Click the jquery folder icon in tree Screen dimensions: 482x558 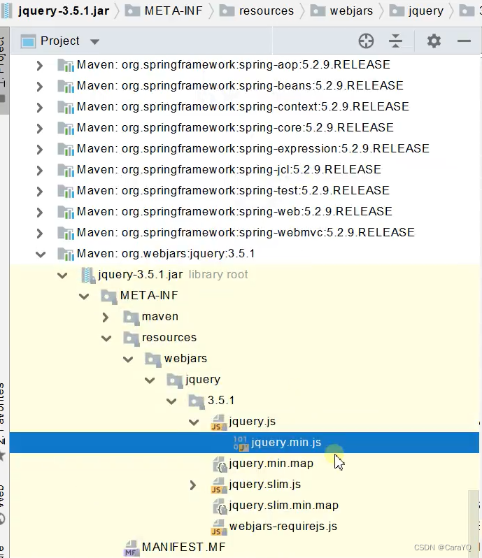click(x=175, y=380)
